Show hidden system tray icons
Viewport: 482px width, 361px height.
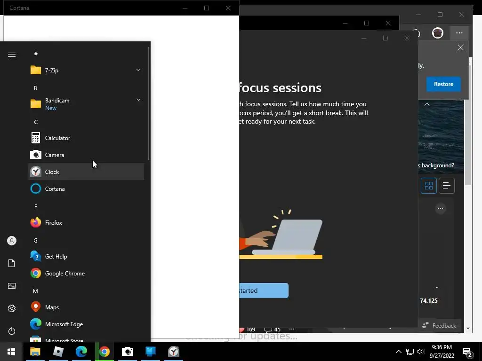tap(398, 352)
